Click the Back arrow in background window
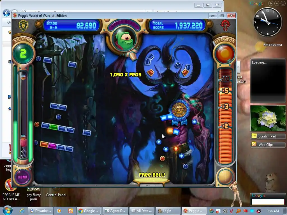Image resolution: width=287 pixels, height=215 pixels. [x=7, y=13]
